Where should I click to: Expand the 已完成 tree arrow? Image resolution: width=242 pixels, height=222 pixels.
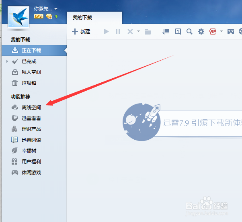7,61
